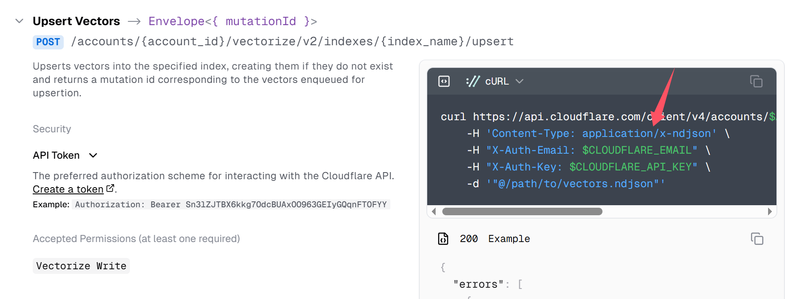Copy the cURL code snippet
This screenshot has width=810, height=299.
756,81
